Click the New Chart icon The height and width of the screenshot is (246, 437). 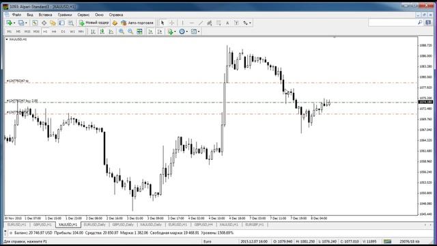pos(10,23)
